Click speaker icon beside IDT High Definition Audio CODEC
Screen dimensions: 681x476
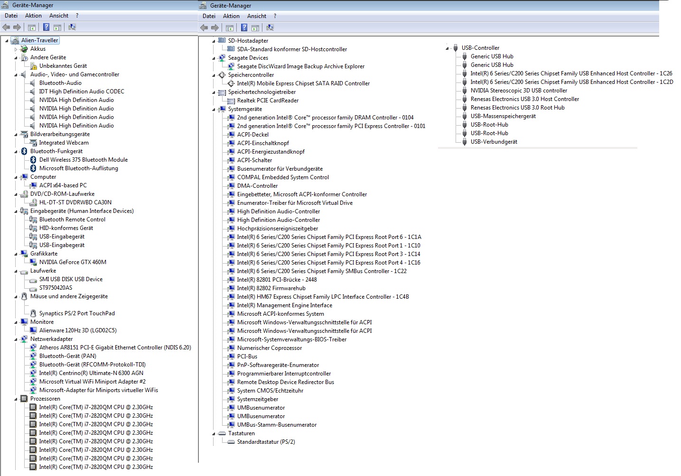click(x=33, y=92)
